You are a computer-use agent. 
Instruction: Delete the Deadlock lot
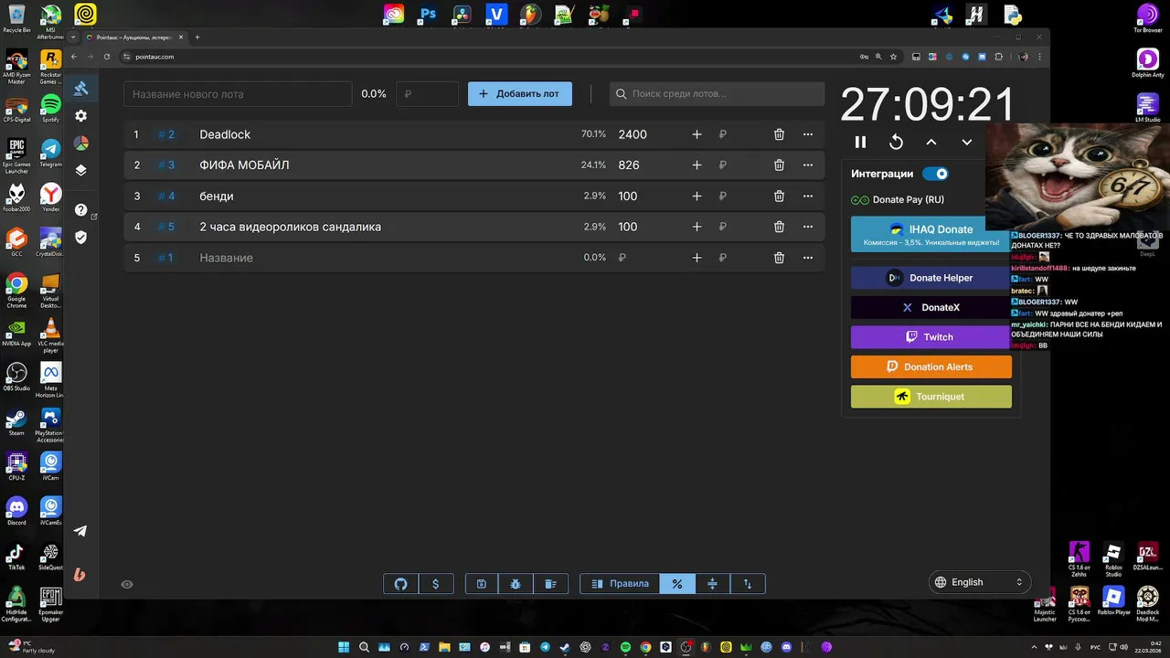click(x=779, y=134)
